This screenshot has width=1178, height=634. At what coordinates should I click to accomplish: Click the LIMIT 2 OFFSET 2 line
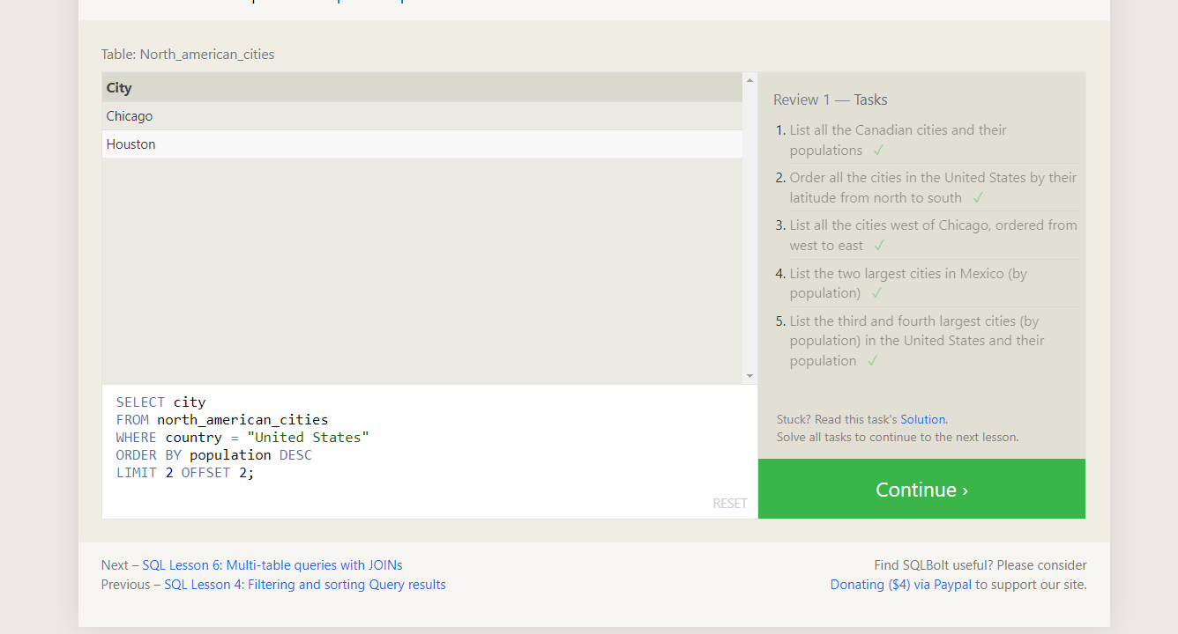(185, 473)
